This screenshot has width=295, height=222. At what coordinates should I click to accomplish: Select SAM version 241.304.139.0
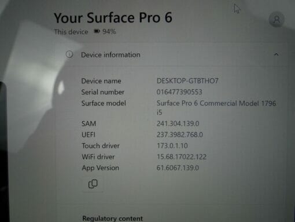[178, 123]
